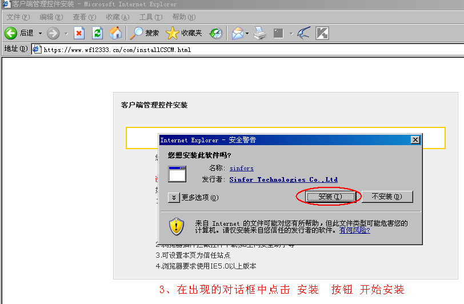Open the Sinfor Technologies publisher link
The height and width of the screenshot is (304, 464).
283,179
